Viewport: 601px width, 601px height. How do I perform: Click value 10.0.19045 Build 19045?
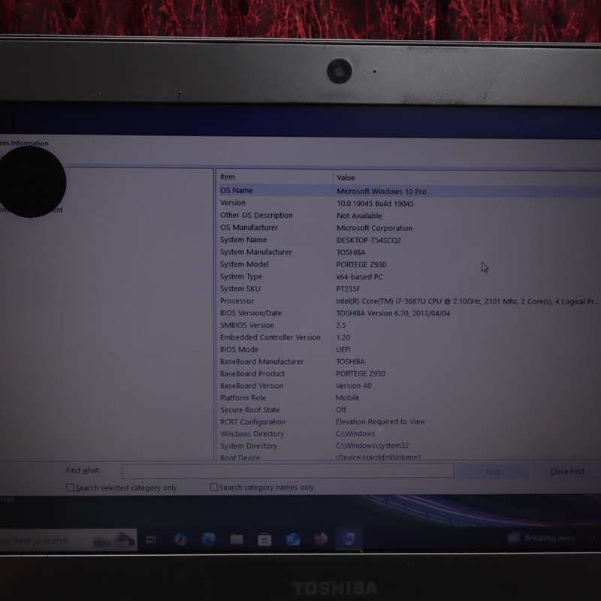pyautogui.click(x=375, y=204)
